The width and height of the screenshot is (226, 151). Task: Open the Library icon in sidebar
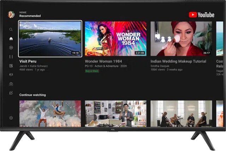pos(11,93)
